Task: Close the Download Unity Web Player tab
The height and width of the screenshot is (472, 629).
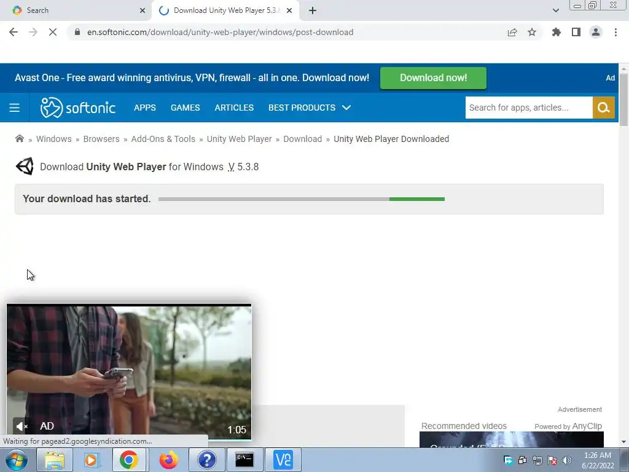Action: pyautogui.click(x=289, y=10)
